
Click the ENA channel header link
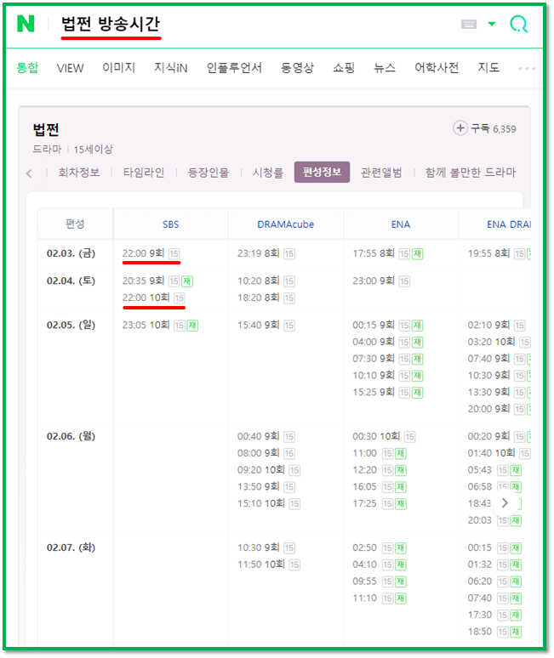(400, 224)
